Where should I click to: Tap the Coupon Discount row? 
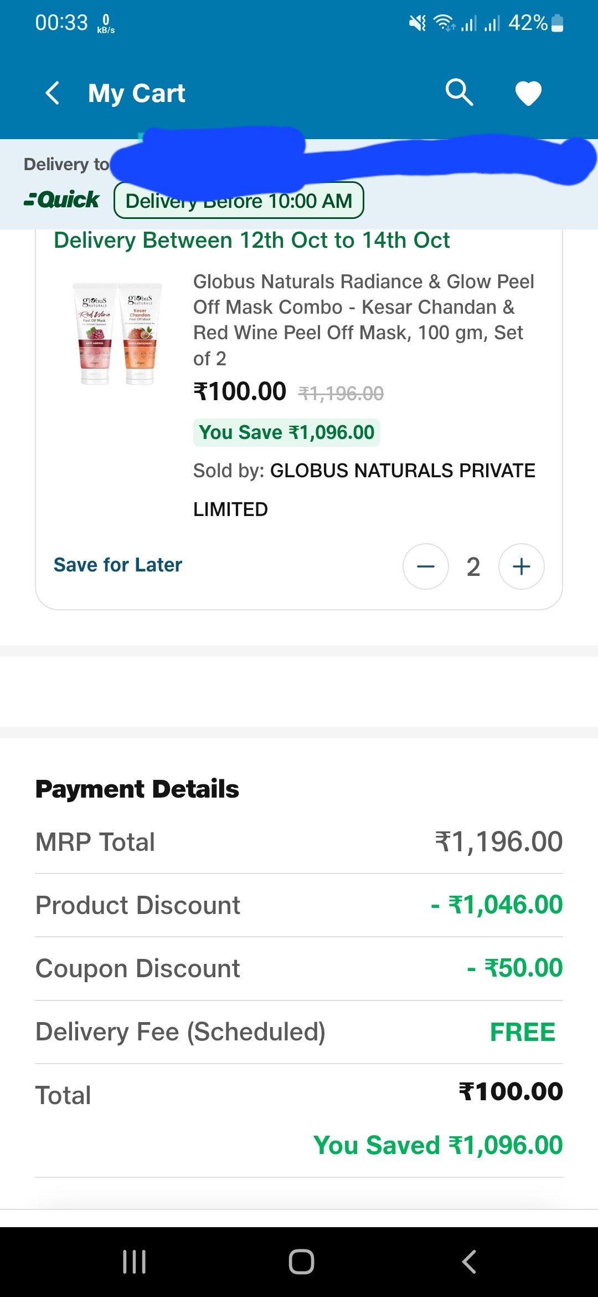(299, 968)
